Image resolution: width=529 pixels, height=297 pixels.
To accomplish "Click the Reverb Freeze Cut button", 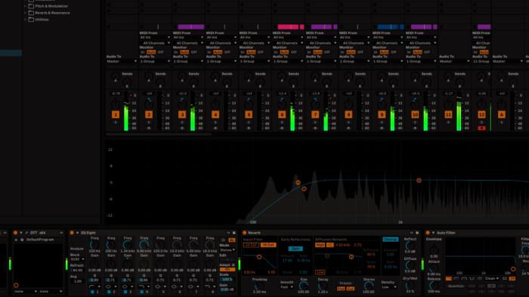I will pyautogui.click(x=350, y=289).
